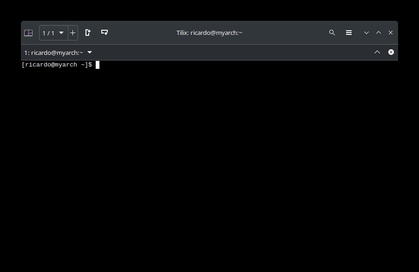Open the 1 / 1 session switcher dropdown
This screenshot has height=272, width=419.
[53, 33]
